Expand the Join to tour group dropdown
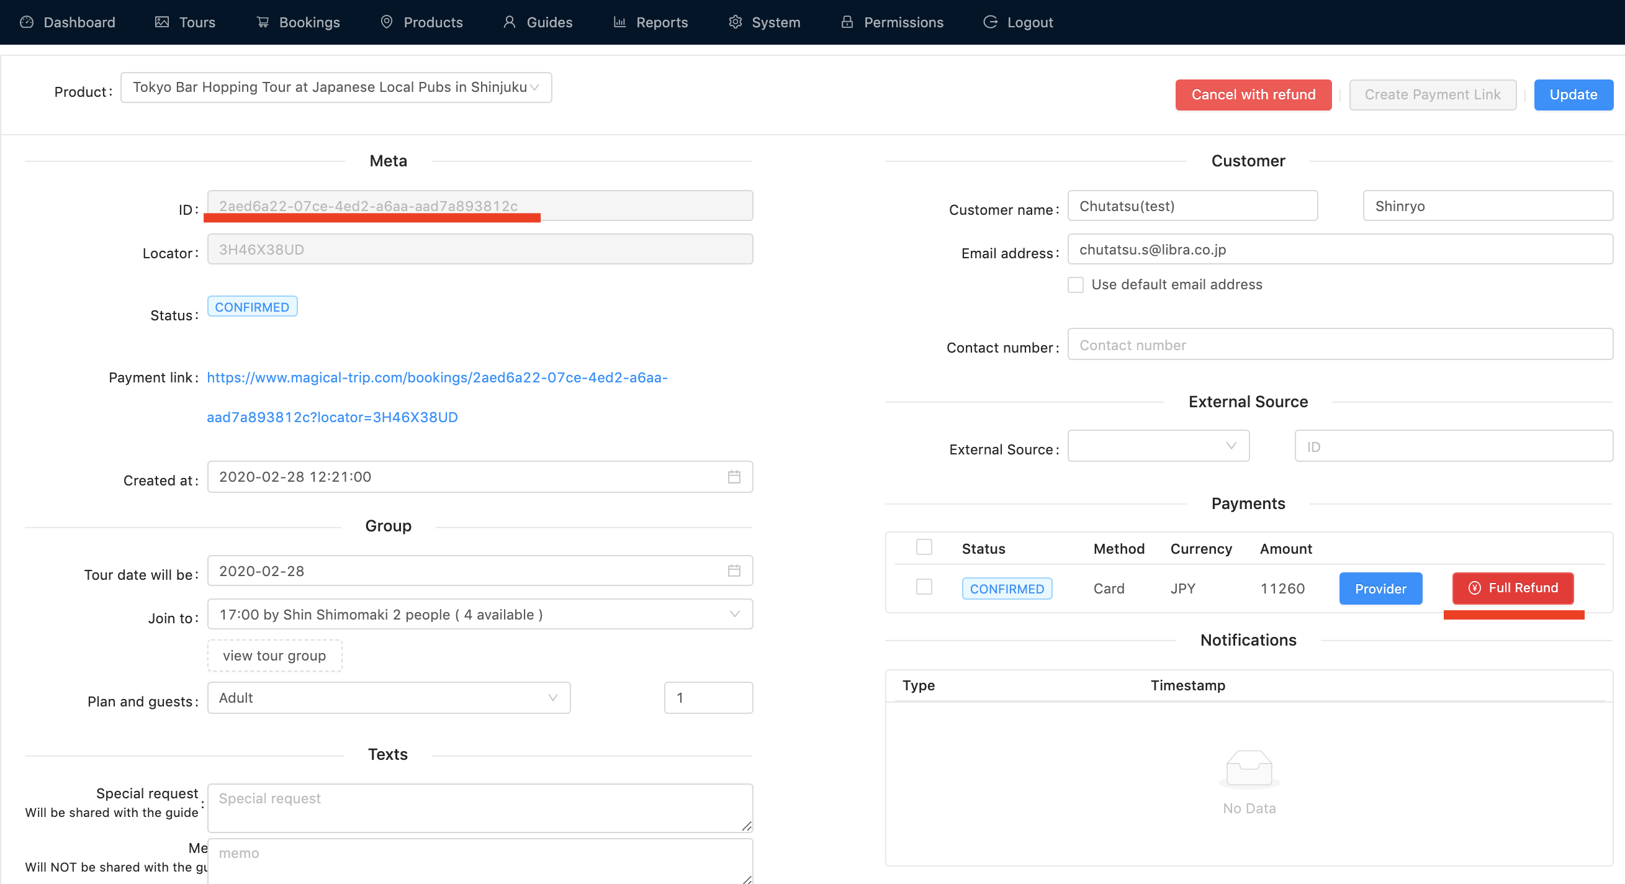Screen dimensions: 1625x884 coord(479,615)
